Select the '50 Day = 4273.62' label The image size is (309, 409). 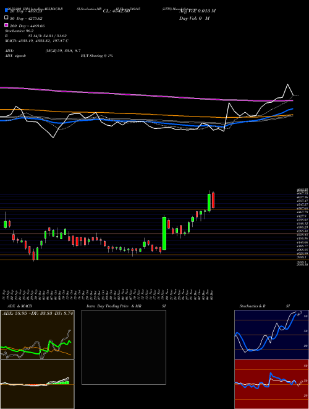[26, 19]
